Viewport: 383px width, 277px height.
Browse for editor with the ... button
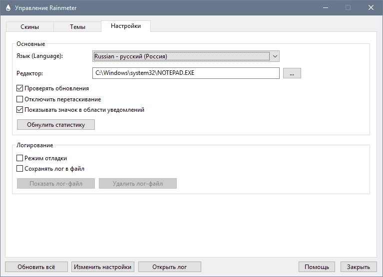pyautogui.click(x=292, y=73)
